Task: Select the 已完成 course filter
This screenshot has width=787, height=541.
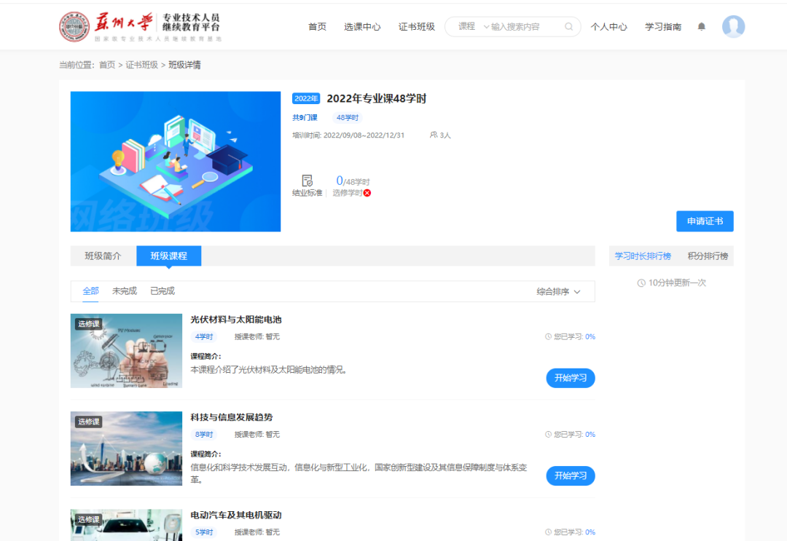Action: point(162,290)
